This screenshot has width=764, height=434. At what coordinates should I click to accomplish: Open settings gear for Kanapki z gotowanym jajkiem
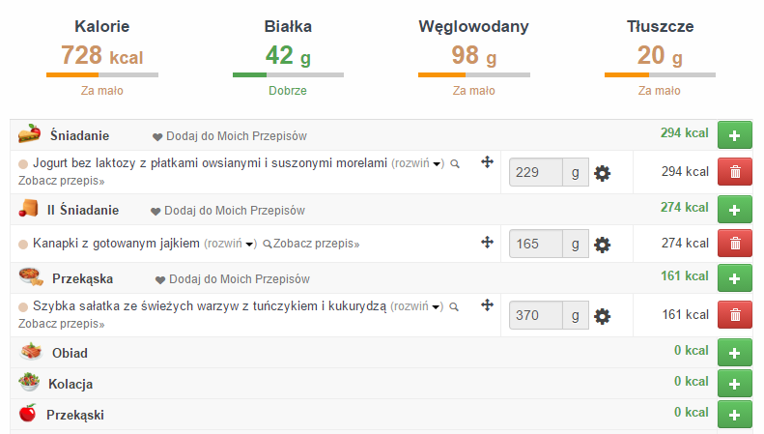[x=603, y=245]
